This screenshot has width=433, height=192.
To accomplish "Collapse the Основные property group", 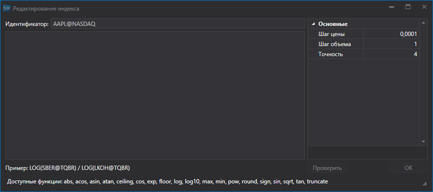I will point(313,24).
